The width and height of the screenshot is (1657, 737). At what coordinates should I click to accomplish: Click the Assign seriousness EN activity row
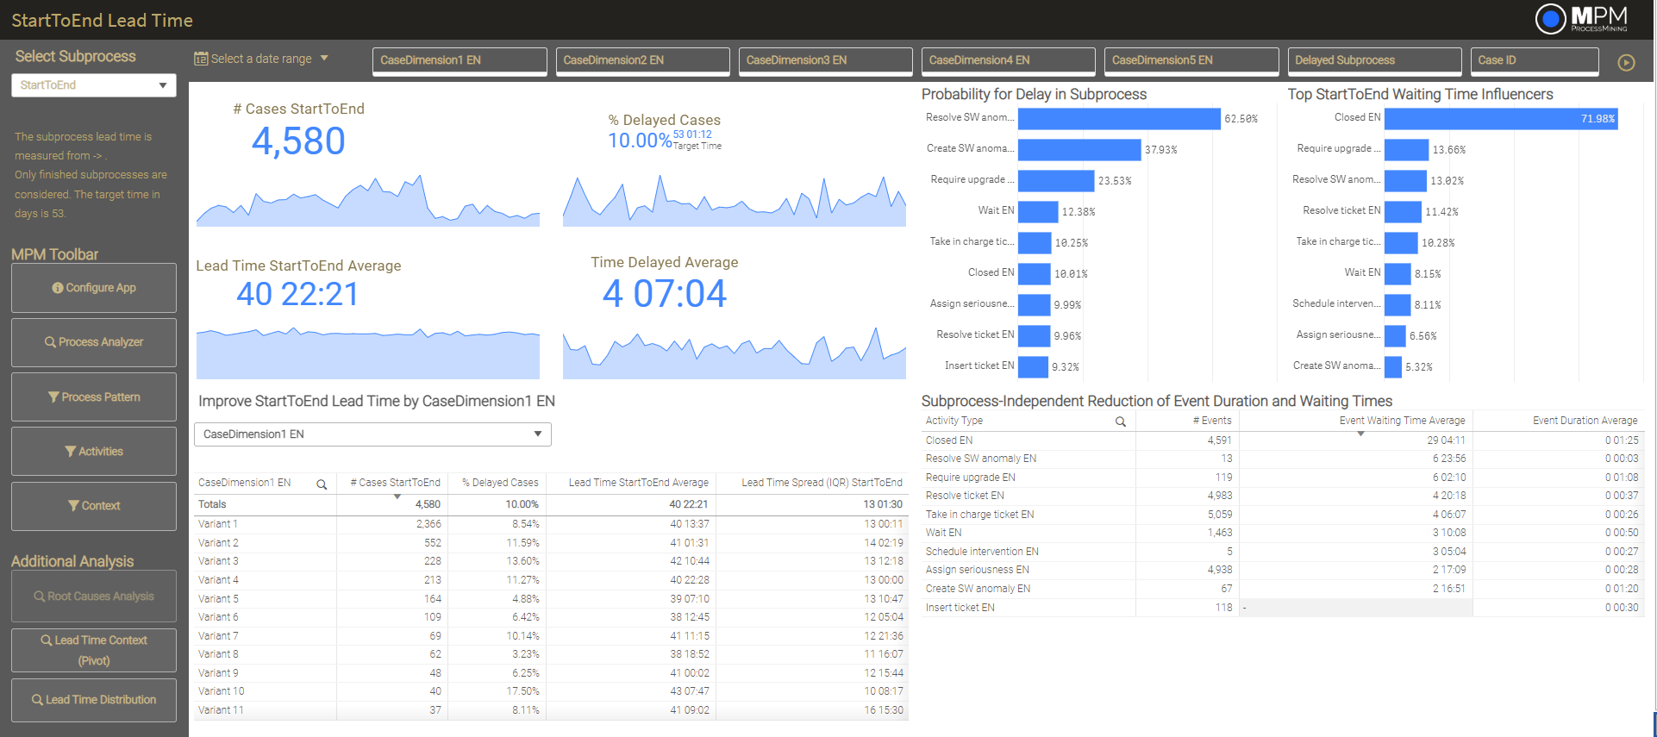(1282, 570)
